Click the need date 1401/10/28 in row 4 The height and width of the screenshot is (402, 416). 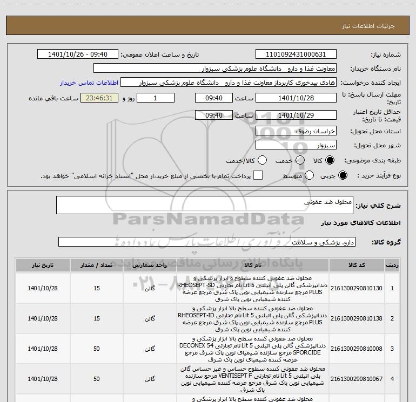pos(43,379)
